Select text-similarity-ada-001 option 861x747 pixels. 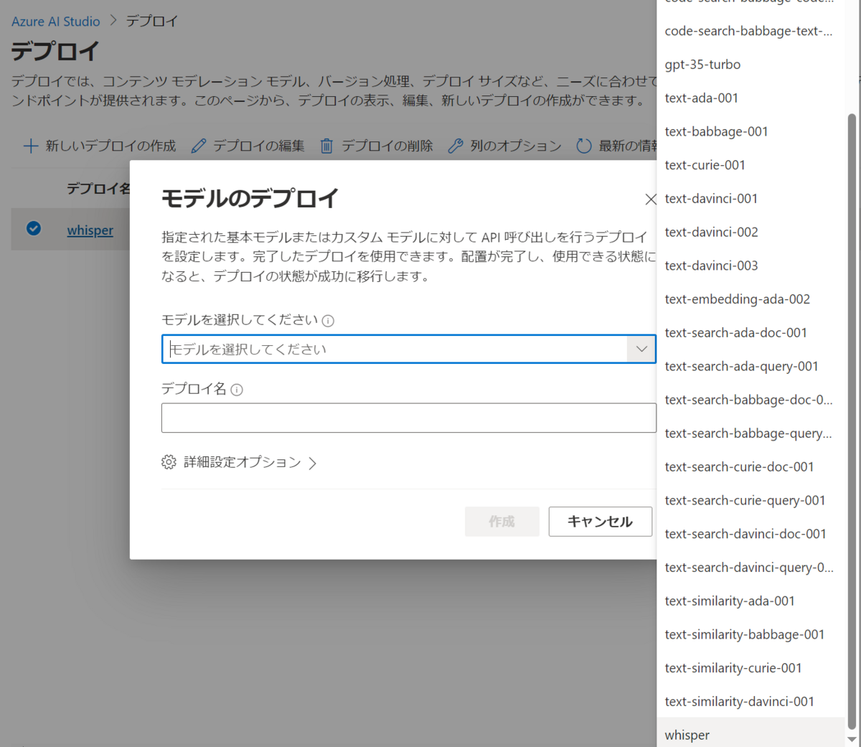click(x=751, y=601)
